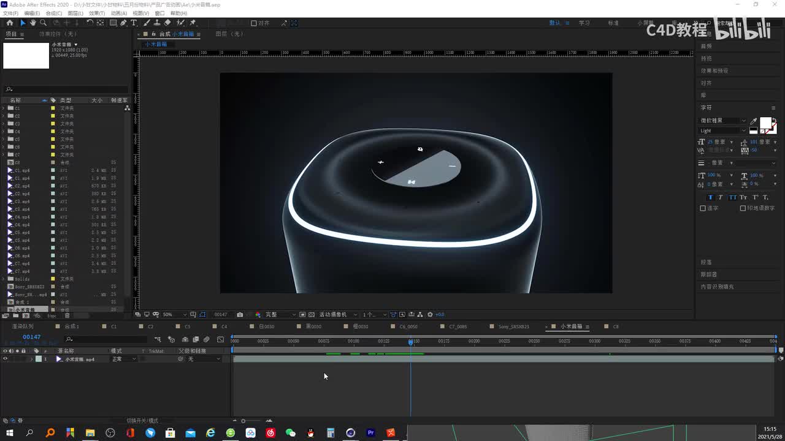Expand the 效果和预设 panel
Image resolution: width=785 pixels, height=441 pixels.
click(x=714, y=70)
